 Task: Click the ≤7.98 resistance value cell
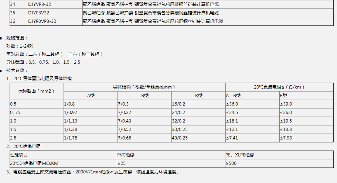[286, 138]
